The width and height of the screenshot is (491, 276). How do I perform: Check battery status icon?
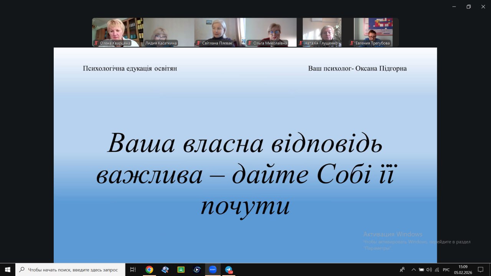pos(421,269)
